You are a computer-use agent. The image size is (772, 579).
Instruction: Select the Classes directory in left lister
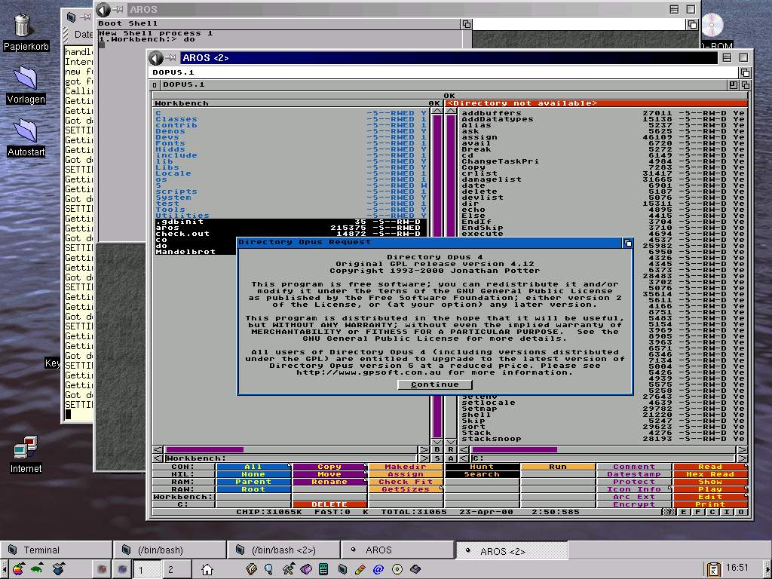tap(290, 119)
